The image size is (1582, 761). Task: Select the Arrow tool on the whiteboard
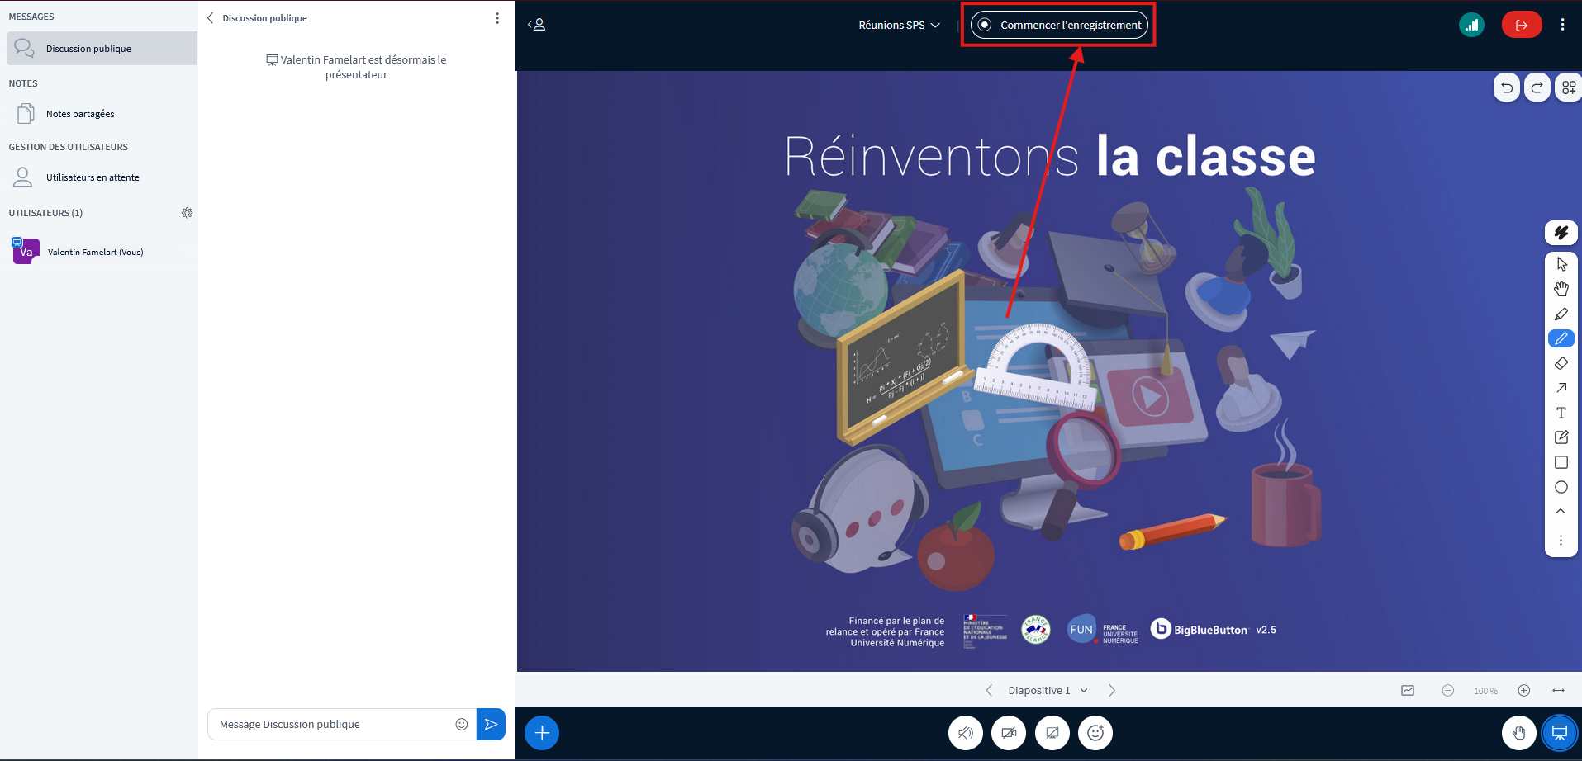click(x=1561, y=388)
